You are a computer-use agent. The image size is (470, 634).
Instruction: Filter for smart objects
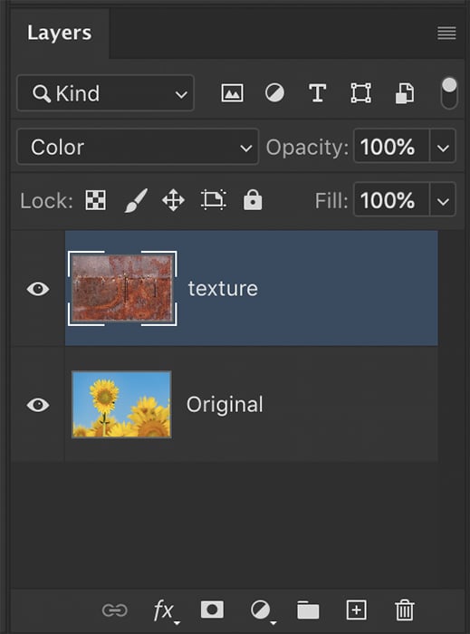pos(405,93)
